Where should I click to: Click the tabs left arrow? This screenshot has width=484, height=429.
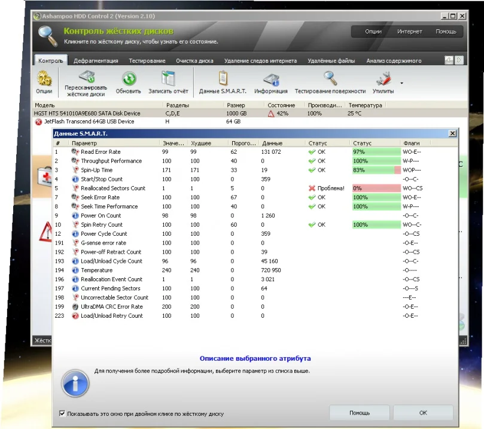449,60
